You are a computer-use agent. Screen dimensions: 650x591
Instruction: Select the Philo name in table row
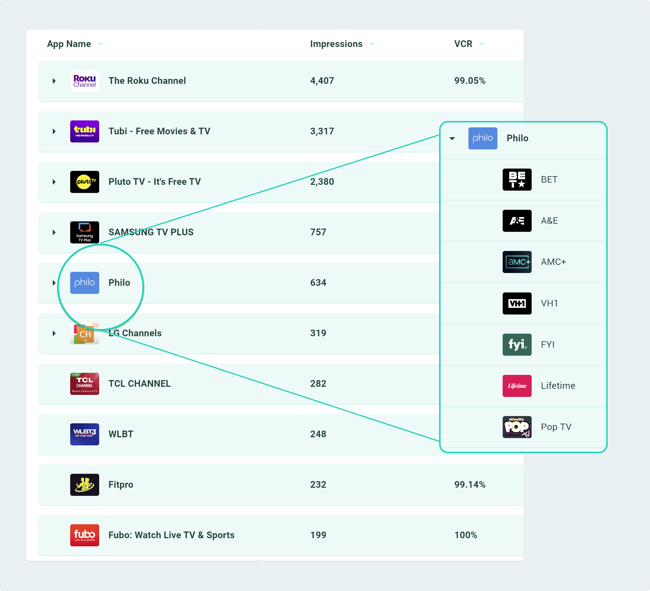(119, 283)
